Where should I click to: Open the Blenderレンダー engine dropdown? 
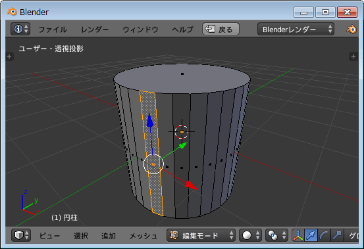click(296, 29)
